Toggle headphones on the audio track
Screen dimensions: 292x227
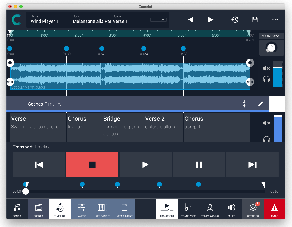(x=266, y=79)
